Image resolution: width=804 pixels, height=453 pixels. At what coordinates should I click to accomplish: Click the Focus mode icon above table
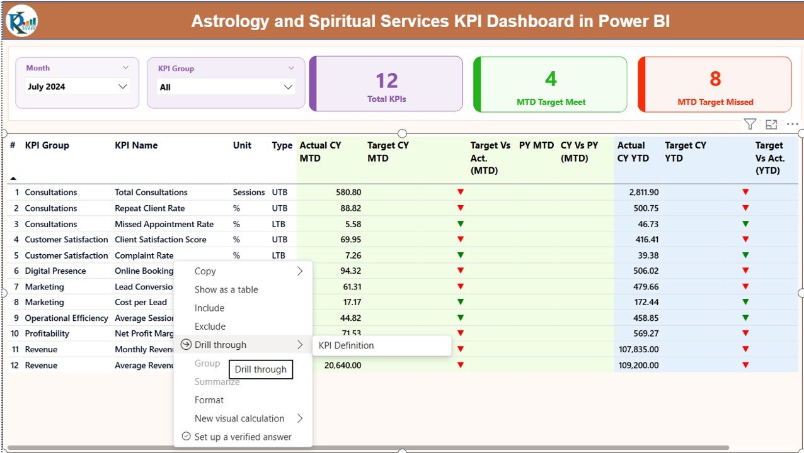click(x=771, y=125)
